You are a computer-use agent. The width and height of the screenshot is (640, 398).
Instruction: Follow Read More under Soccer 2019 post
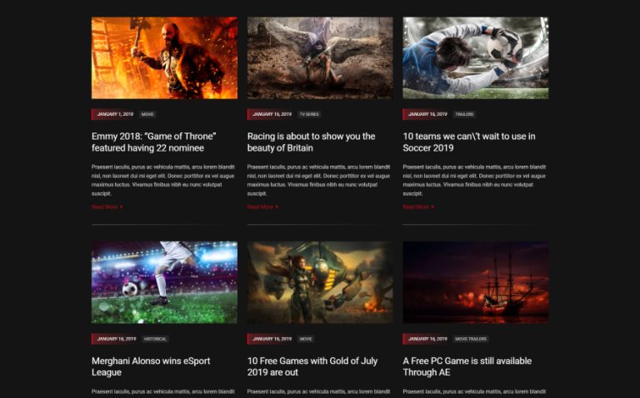point(417,206)
